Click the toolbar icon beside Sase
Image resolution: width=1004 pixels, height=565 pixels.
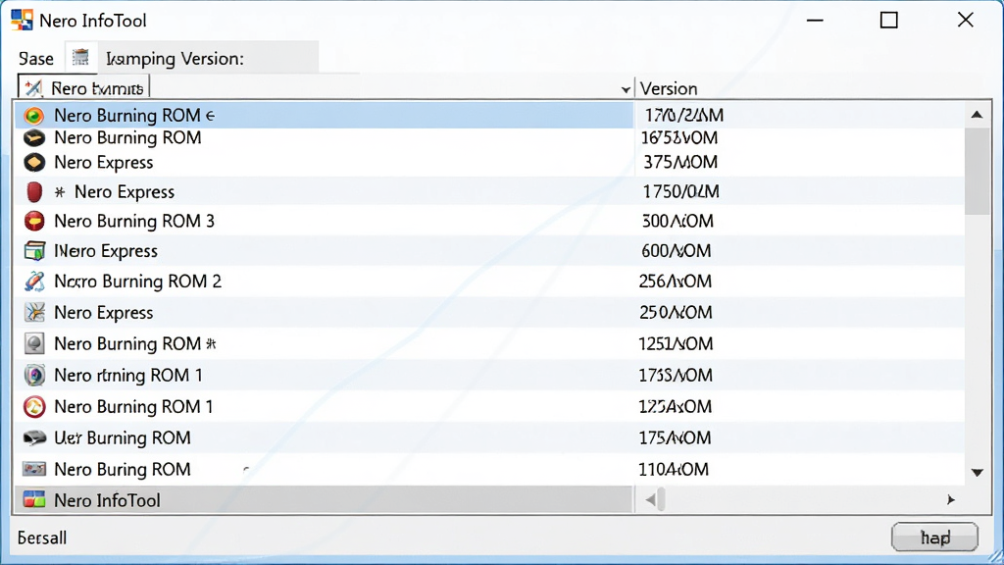tap(80, 58)
